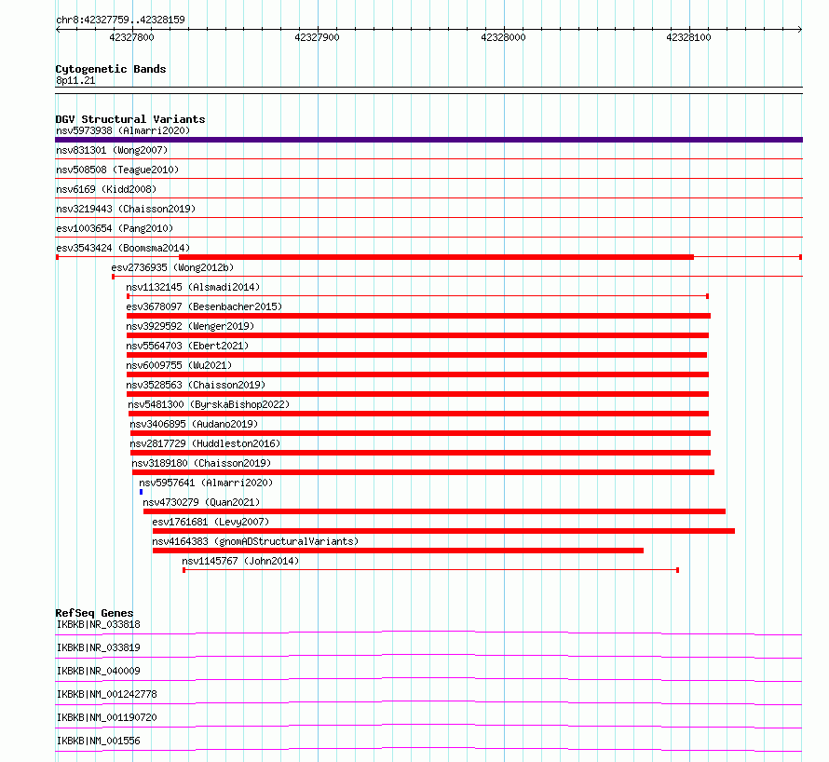Screen dimensions: 829x762
Task: Open the nsv6169 (Kidd2008) entry
Action: point(106,189)
